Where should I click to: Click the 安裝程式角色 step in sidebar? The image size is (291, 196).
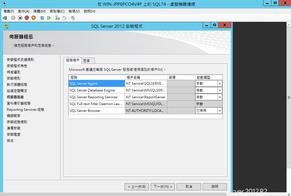[x=17, y=66]
